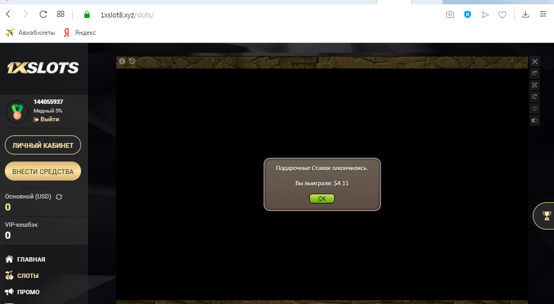This screenshot has width=554, height=304.
Task: Click the game info icon
Action: [122, 61]
